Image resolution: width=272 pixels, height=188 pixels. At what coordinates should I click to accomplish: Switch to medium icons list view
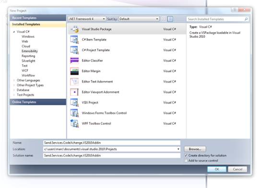pos(170,19)
